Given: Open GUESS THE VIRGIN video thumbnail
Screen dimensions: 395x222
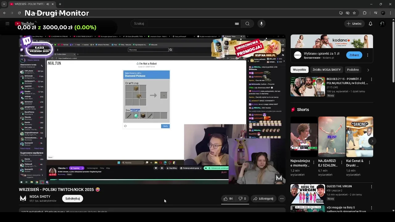Looking at the screenshot, I should [308, 194].
